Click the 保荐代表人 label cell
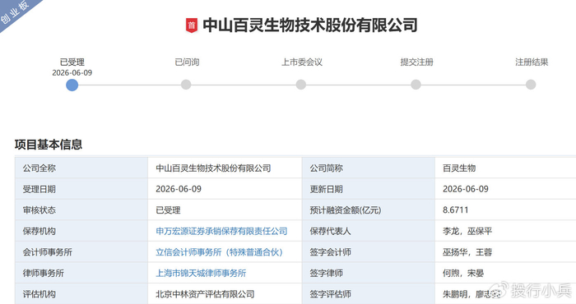576x304 pixels. [x=369, y=231]
